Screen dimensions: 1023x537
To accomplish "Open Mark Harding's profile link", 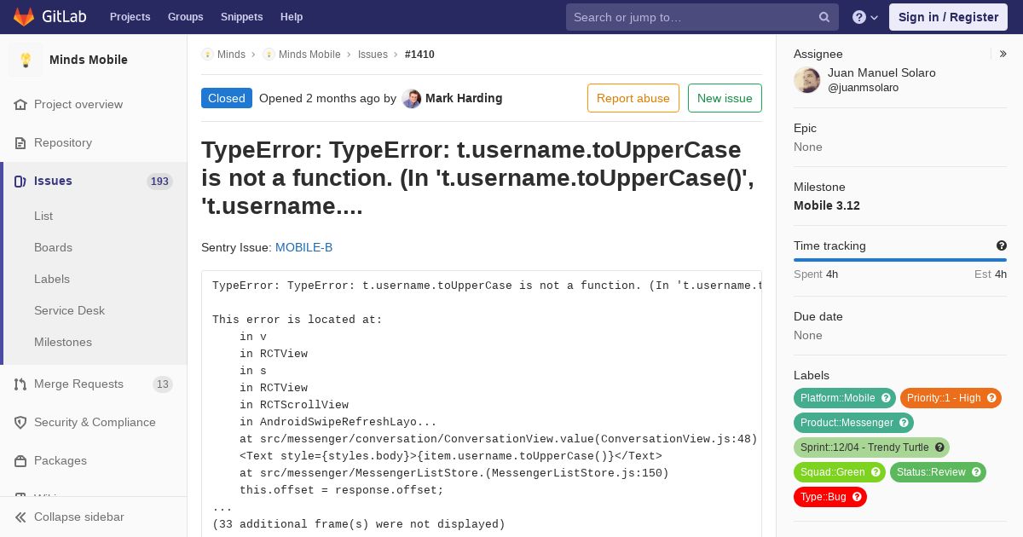I will 464,98.
